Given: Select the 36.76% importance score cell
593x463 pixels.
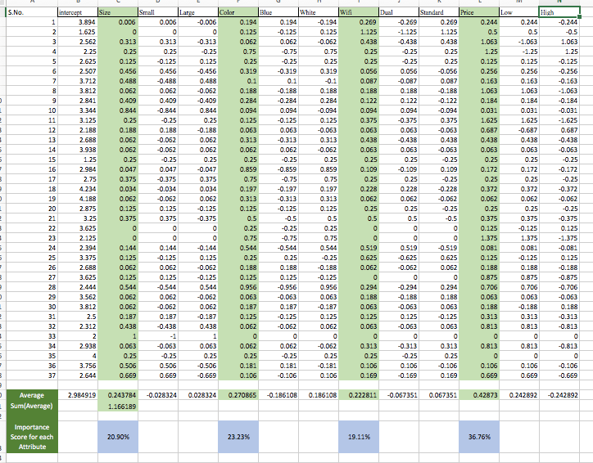Looking at the screenshot, I should tap(479, 437).
